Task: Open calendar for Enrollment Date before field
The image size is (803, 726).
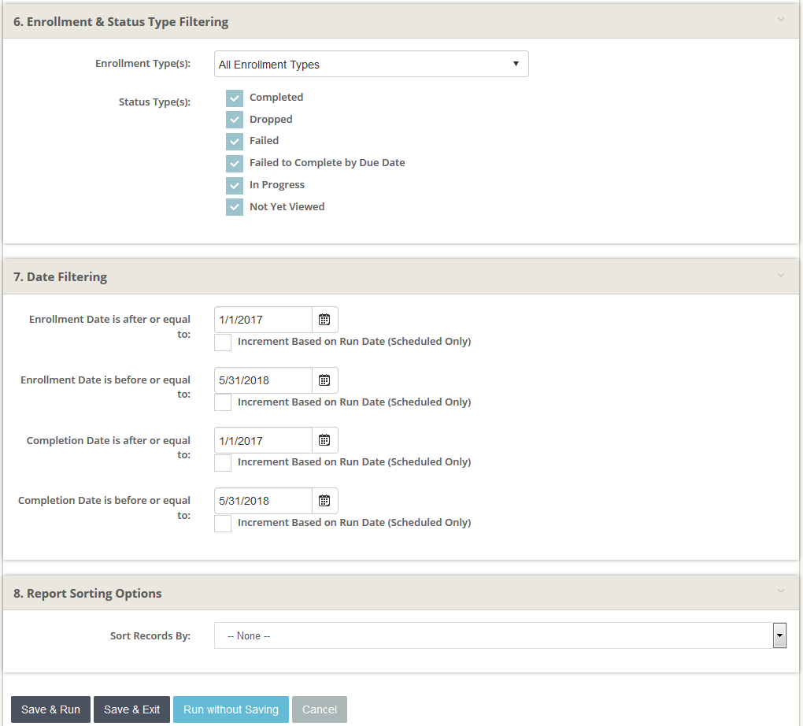Action: pyautogui.click(x=324, y=380)
